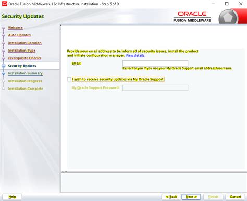Jump to the Installation Location step

pyautogui.click(x=24, y=43)
